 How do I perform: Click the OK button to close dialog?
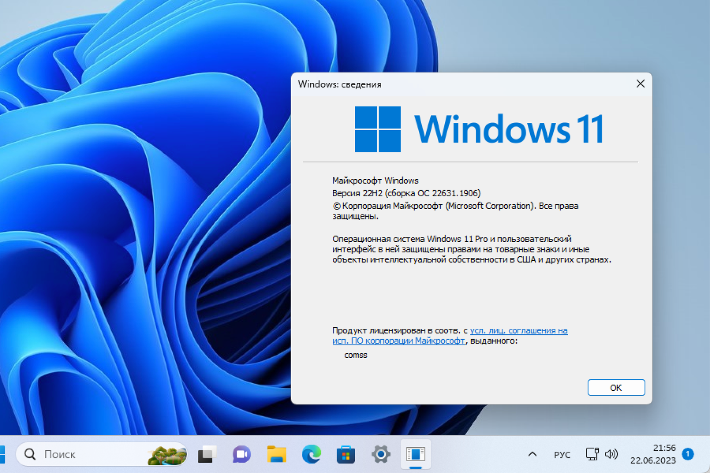(x=616, y=387)
